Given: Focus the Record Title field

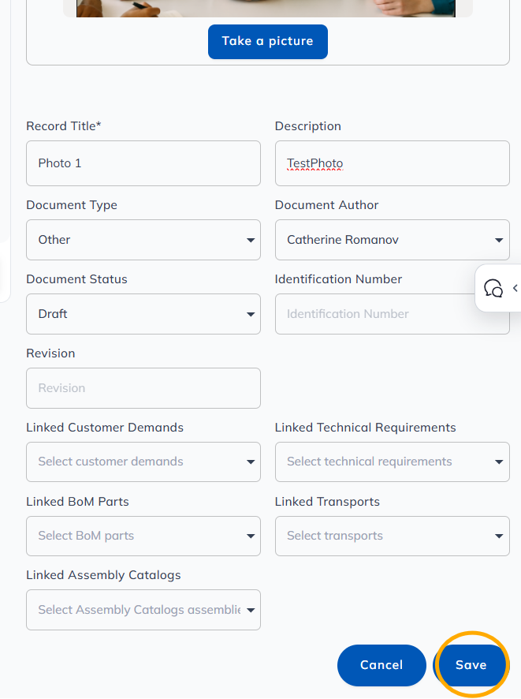Looking at the screenshot, I should [143, 163].
